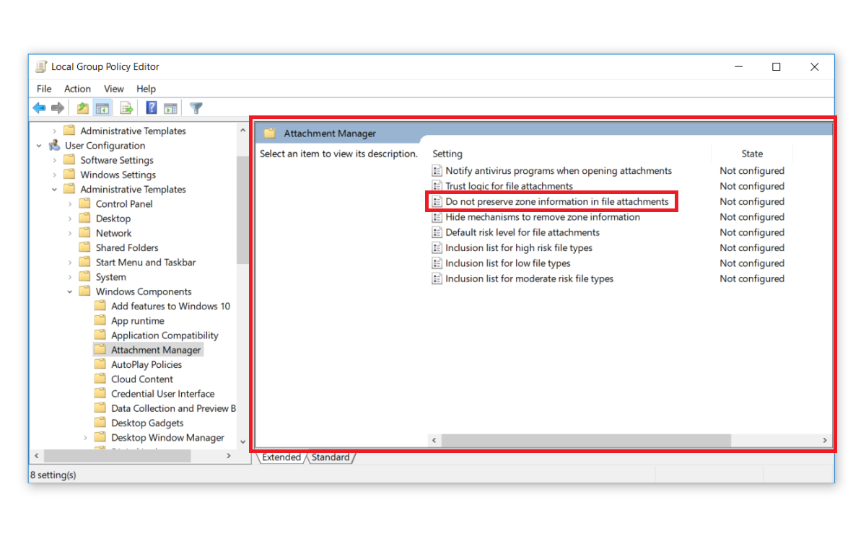Click the tree pane vertical scrollbar thumb
This screenshot has width=866, height=541.
tap(242, 209)
